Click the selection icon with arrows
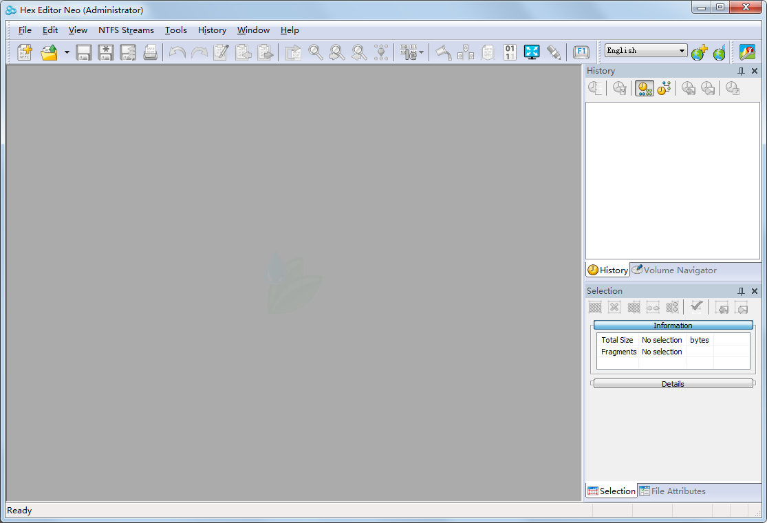 coord(653,307)
